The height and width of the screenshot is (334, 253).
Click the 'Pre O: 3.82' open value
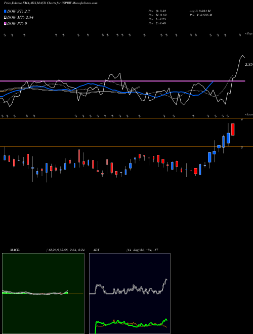pos(157,11)
